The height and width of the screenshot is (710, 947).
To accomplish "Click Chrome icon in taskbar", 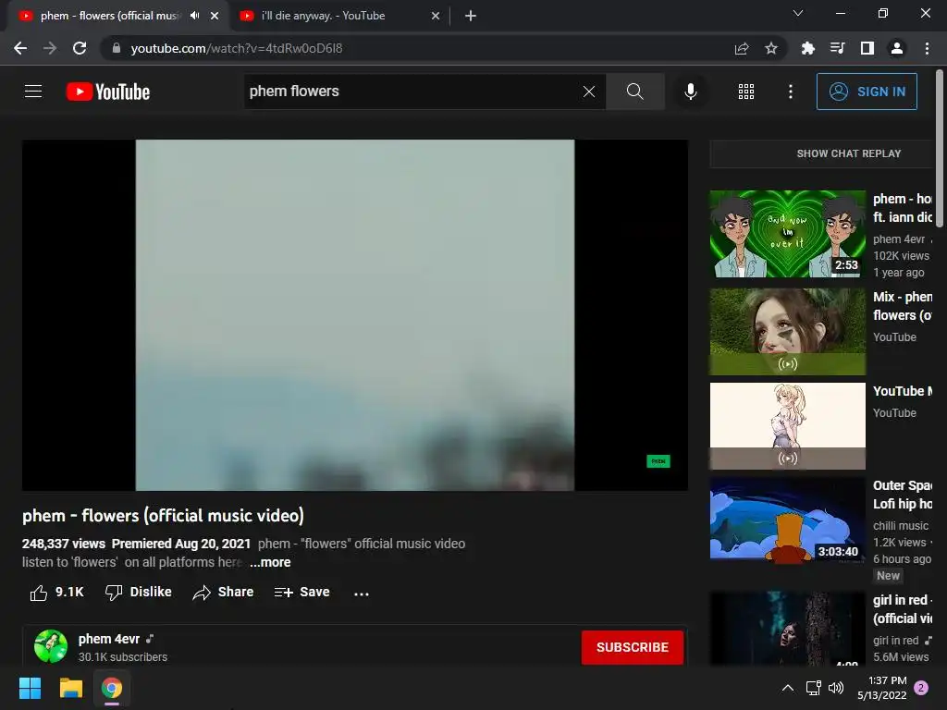I will point(112,688).
